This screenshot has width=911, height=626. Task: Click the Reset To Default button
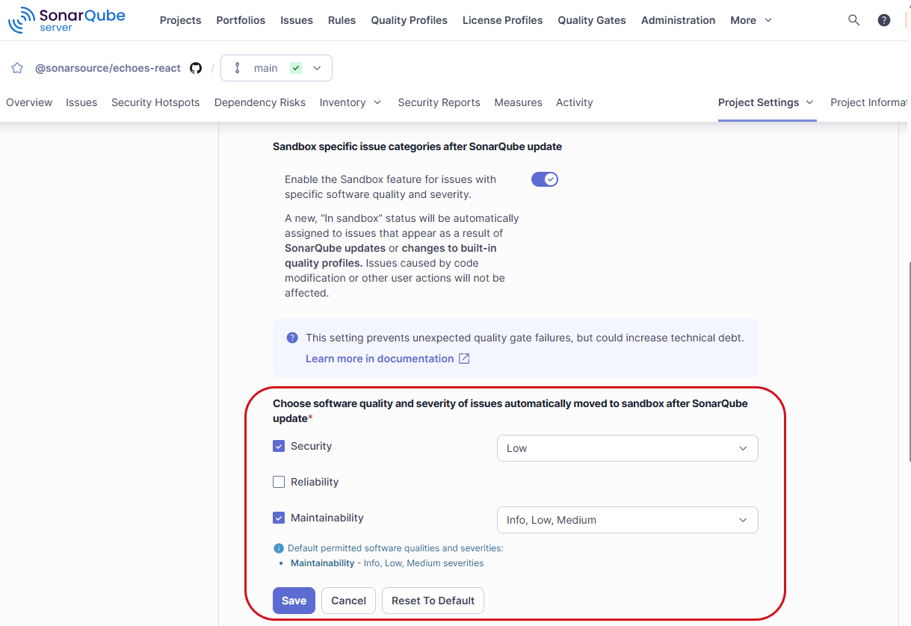pyautogui.click(x=433, y=601)
